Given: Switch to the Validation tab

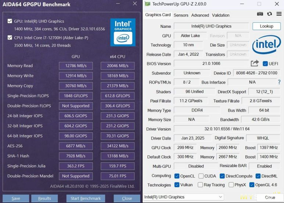Looking at the screenshot, I should (x=221, y=15).
